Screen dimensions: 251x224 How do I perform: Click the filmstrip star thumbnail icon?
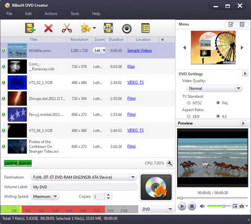click(235, 206)
